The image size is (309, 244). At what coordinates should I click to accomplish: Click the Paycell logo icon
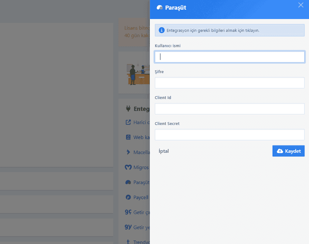128,197
